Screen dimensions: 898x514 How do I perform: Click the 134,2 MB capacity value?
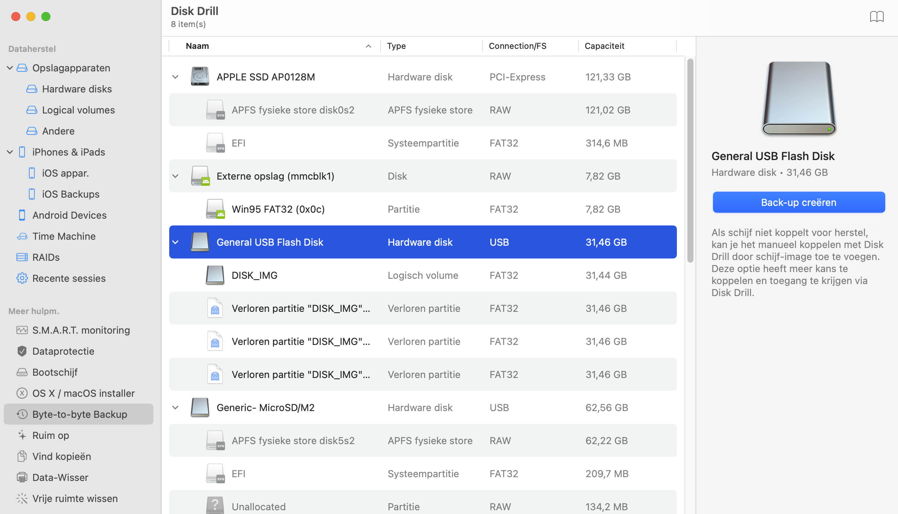pos(607,507)
